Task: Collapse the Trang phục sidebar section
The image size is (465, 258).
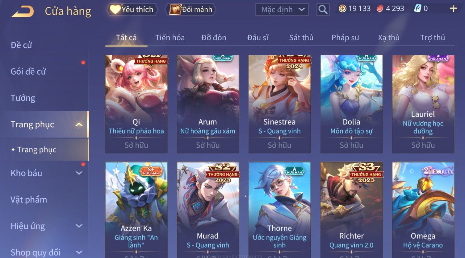Action: point(79,125)
